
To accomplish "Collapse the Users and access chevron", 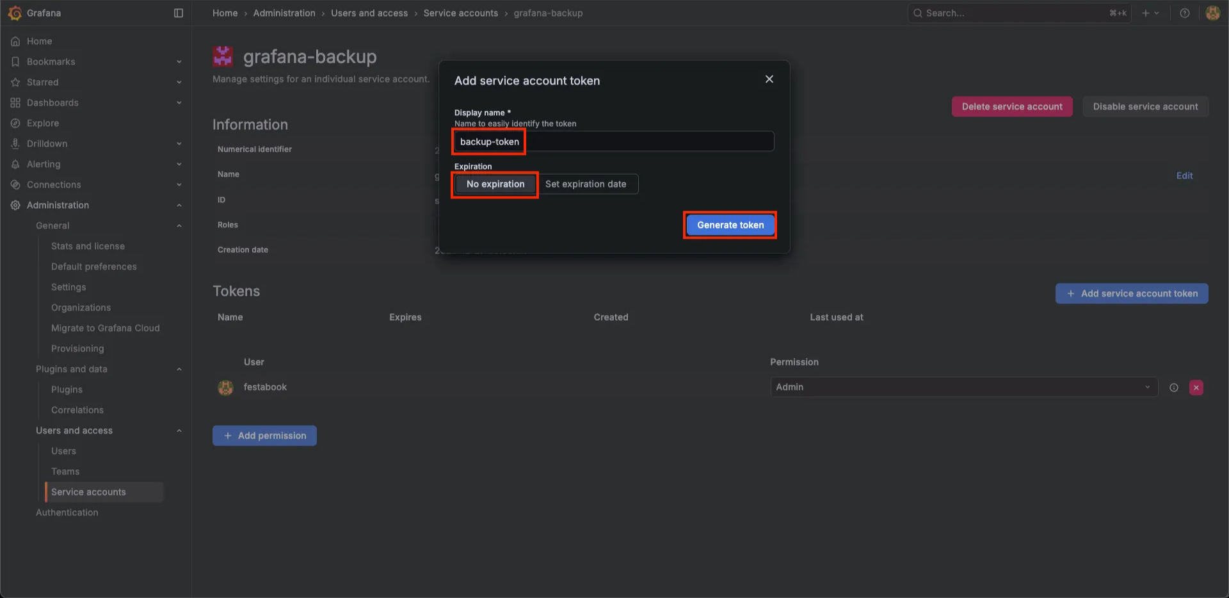I will point(179,430).
